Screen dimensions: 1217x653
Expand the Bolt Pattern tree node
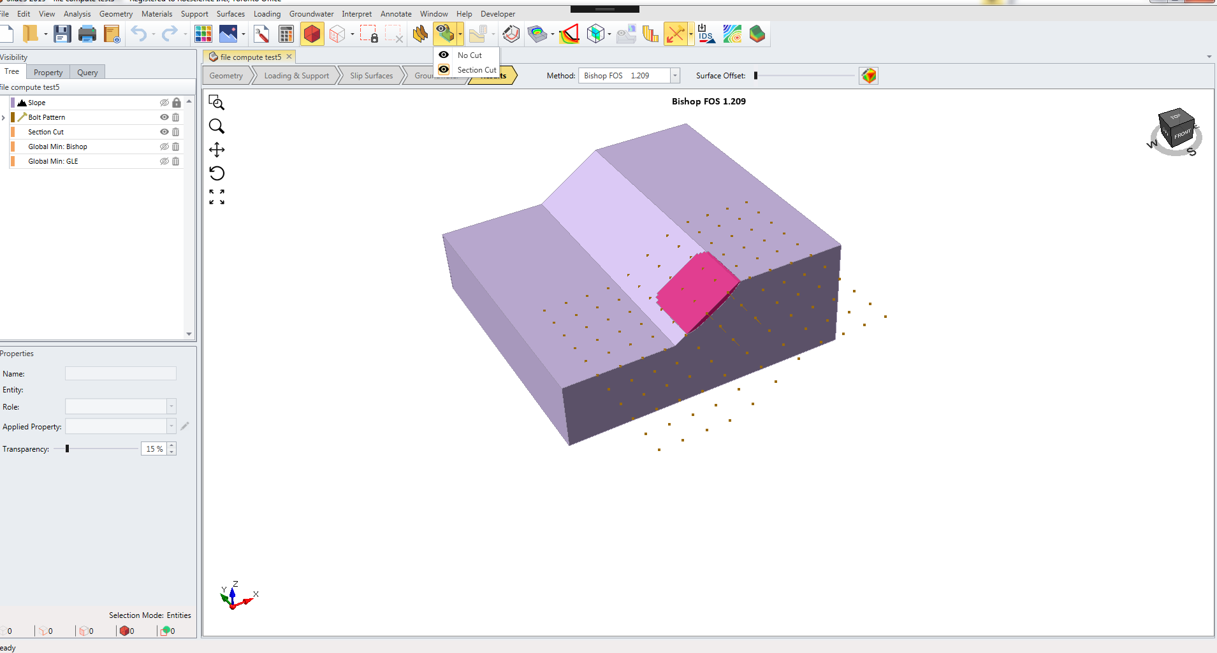[x=4, y=117]
